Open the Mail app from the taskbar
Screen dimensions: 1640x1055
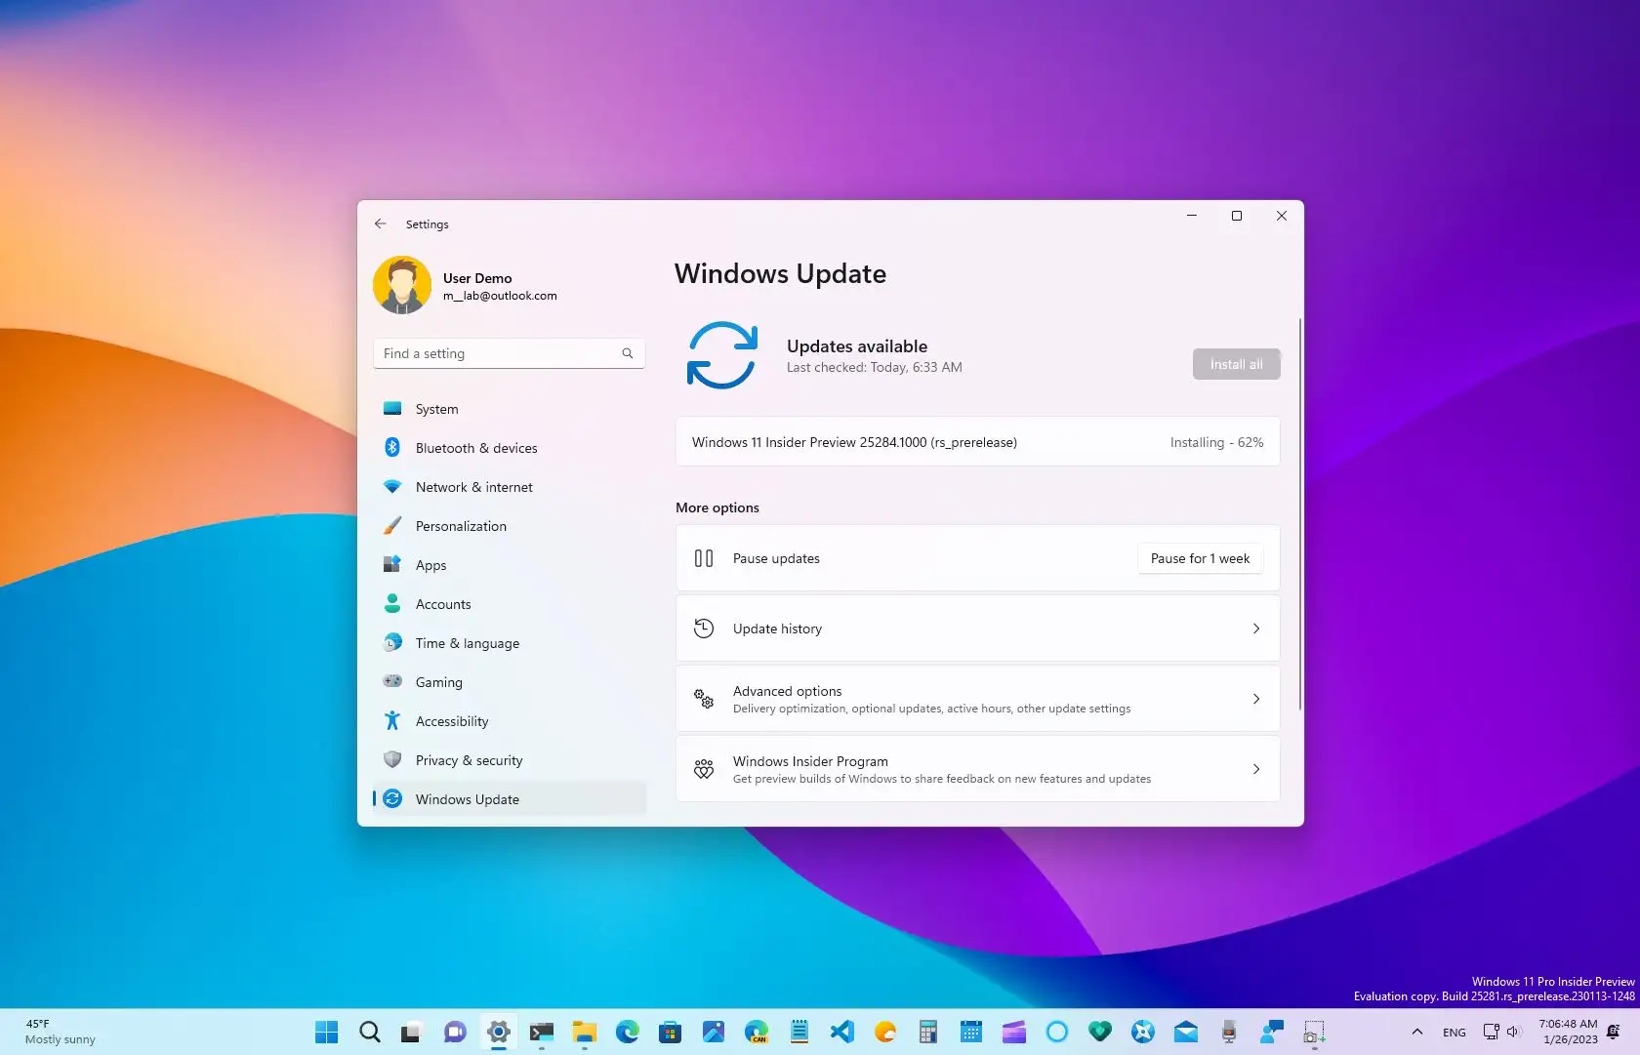[x=1186, y=1032]
